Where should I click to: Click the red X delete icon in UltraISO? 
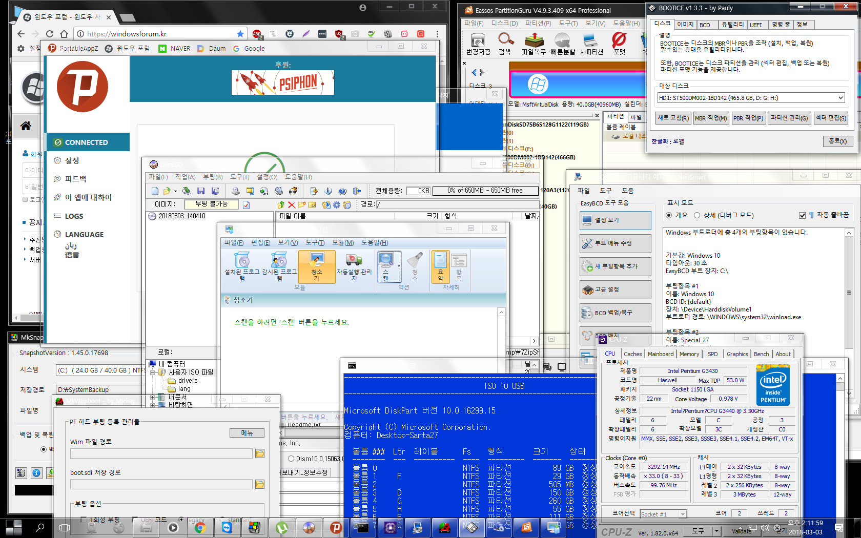pyautogui.click(x=292, y=205)
